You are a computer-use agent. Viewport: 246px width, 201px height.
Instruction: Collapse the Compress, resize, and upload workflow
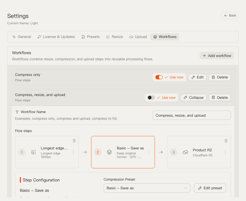tap(193, 97)
